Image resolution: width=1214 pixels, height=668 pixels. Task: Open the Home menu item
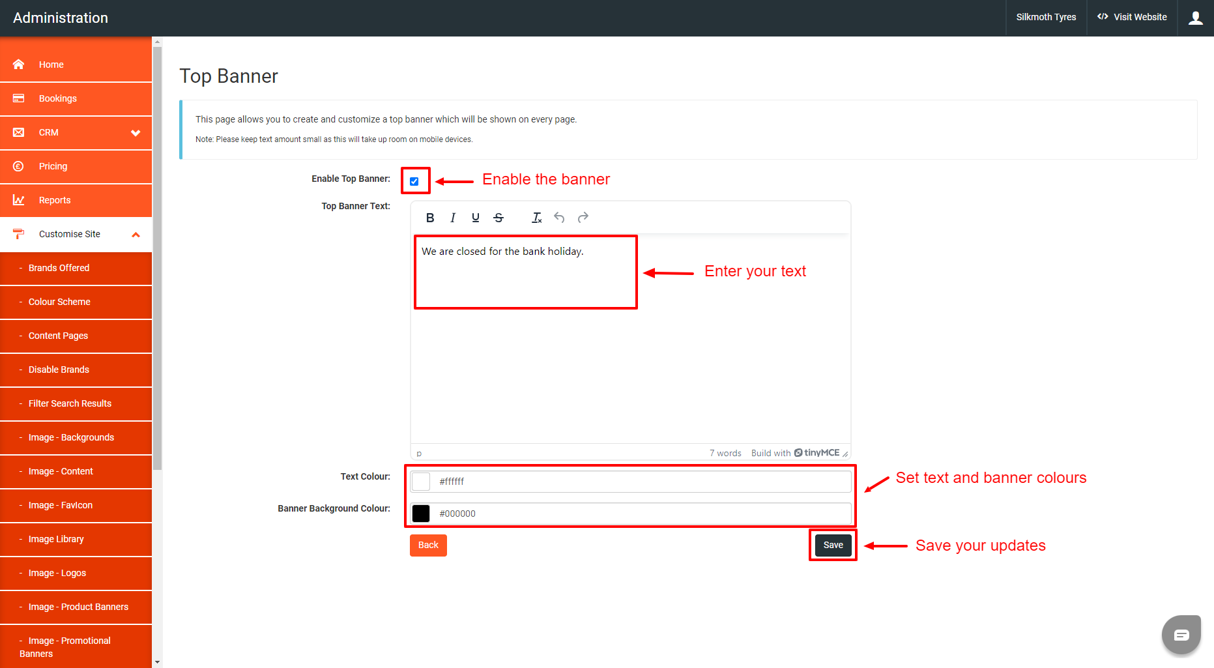(x=76, y=65)
